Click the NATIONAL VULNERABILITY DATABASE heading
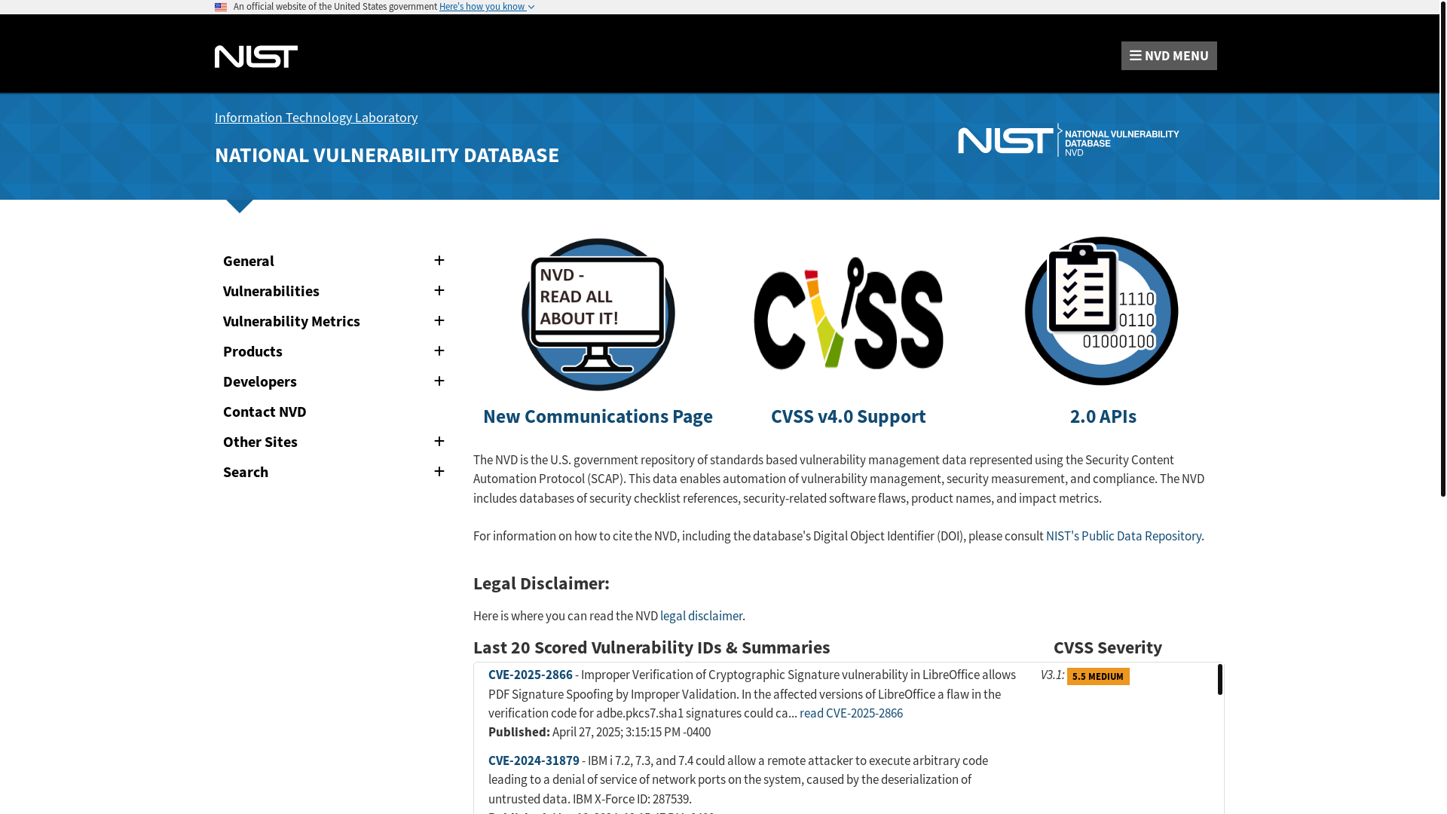This screenshot has width=1447, height=814. point(387,155)
